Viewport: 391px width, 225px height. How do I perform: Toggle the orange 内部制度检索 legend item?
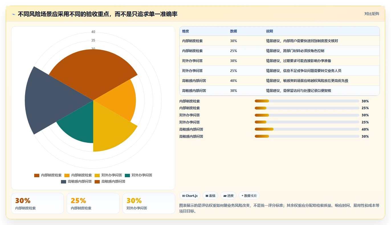pos(78,175)
